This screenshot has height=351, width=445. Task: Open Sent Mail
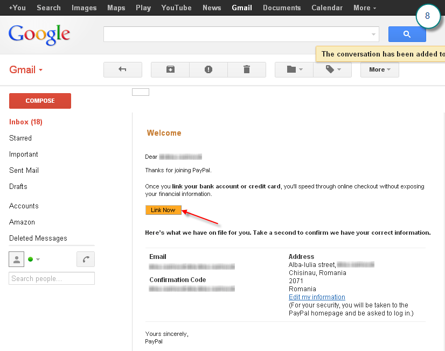[x=24, y=171]
